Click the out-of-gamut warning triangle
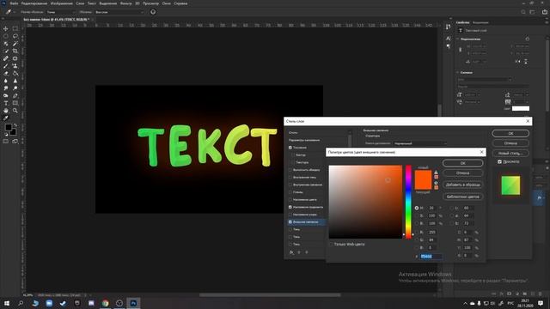 tap(436, 173)
